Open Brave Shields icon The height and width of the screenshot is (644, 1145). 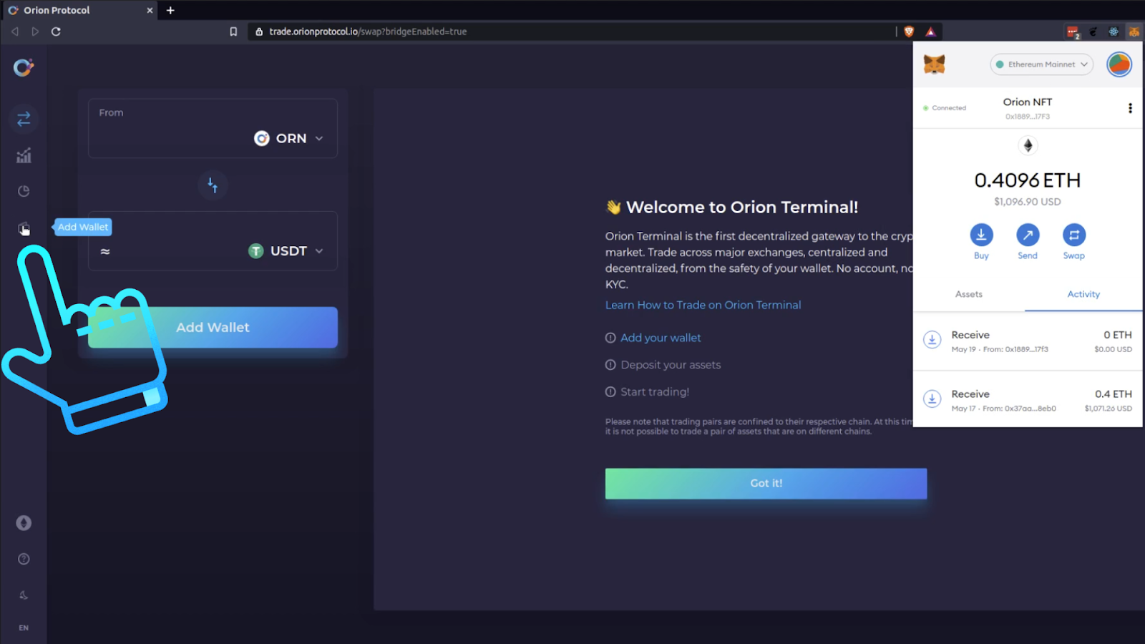[x=909, y=31]
